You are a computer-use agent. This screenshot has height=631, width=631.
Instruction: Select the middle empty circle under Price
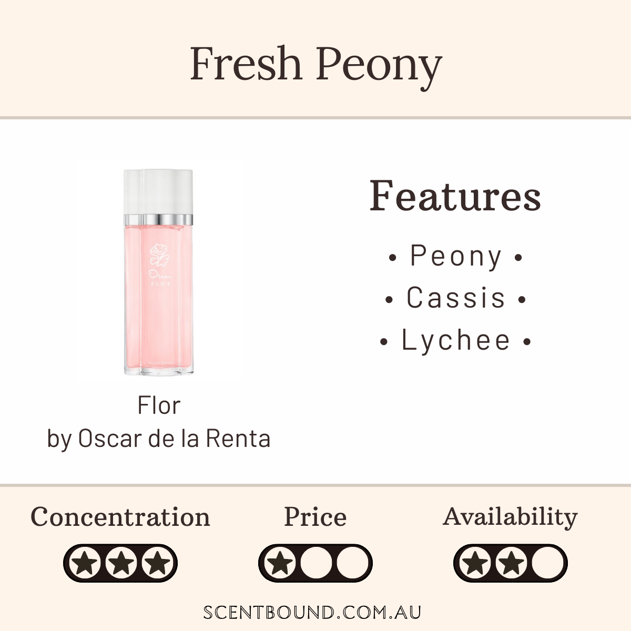click(315, 564)
